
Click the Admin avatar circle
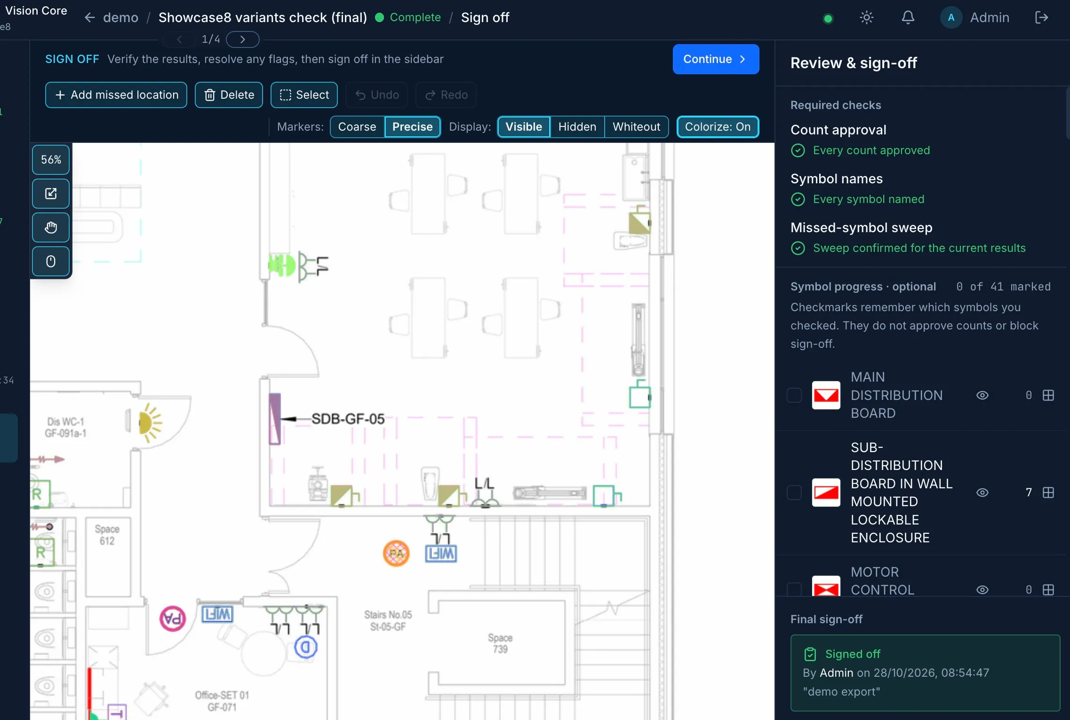point(951,18)
